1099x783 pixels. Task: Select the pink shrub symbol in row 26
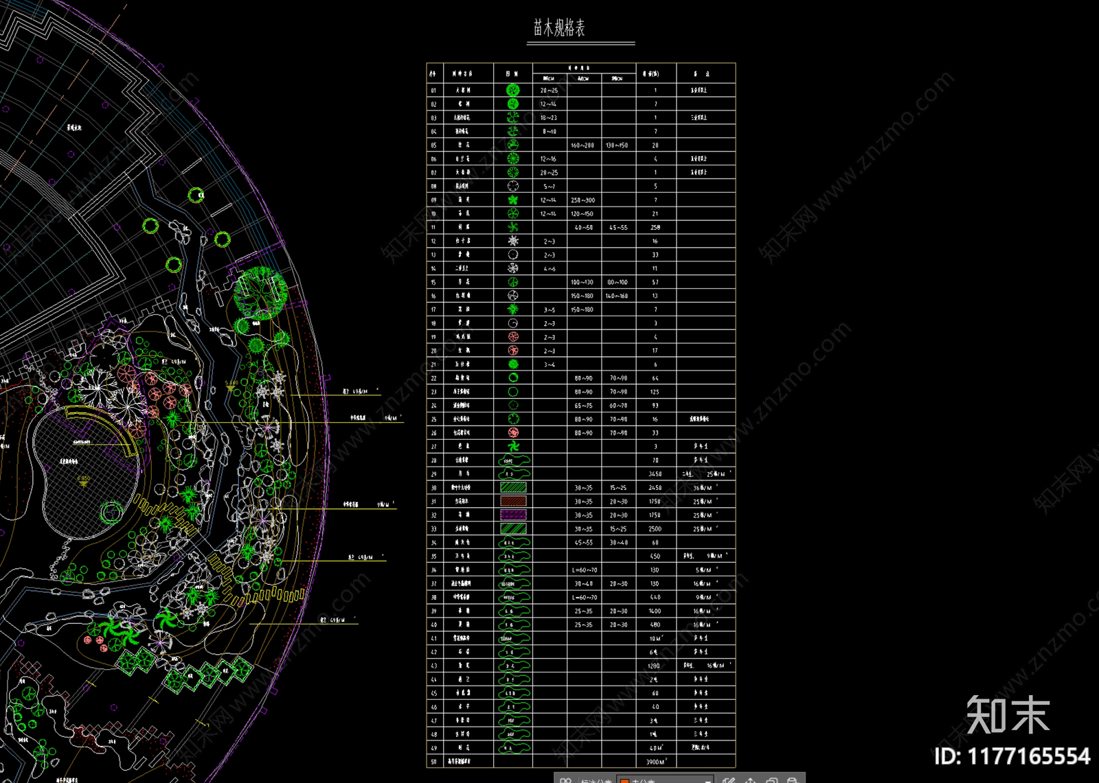[x=513, y=432]
